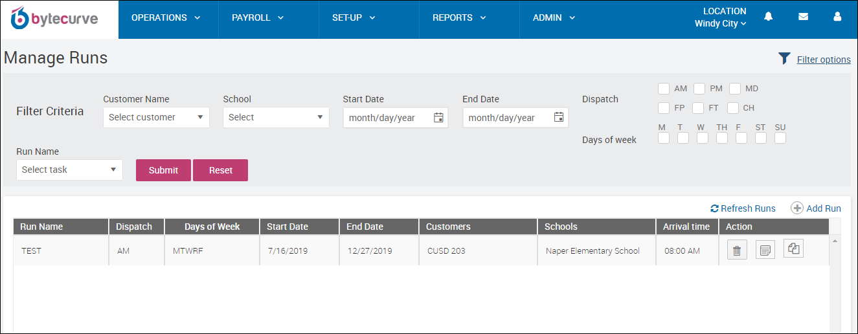Open the Run Name select task dropdown

tap(69, 170)
